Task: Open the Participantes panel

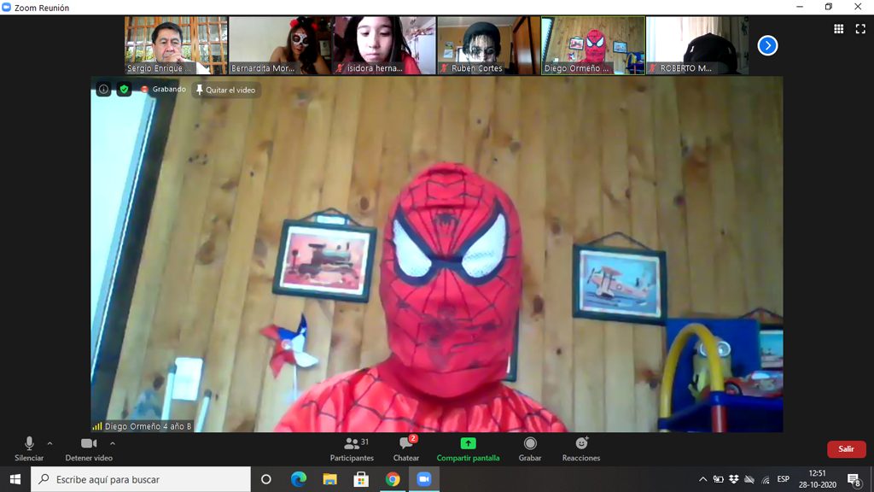Action: point(352,448)
